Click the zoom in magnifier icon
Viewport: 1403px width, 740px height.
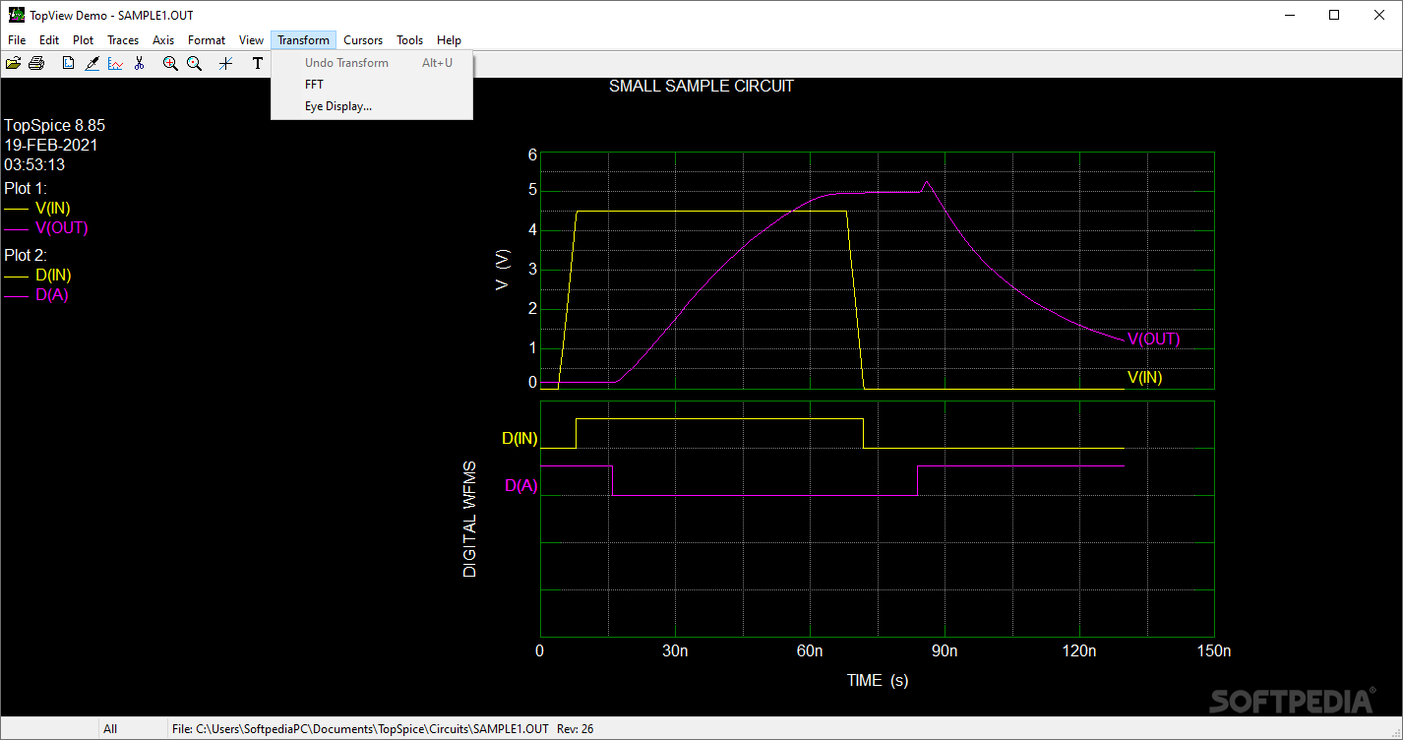point(170,63)
